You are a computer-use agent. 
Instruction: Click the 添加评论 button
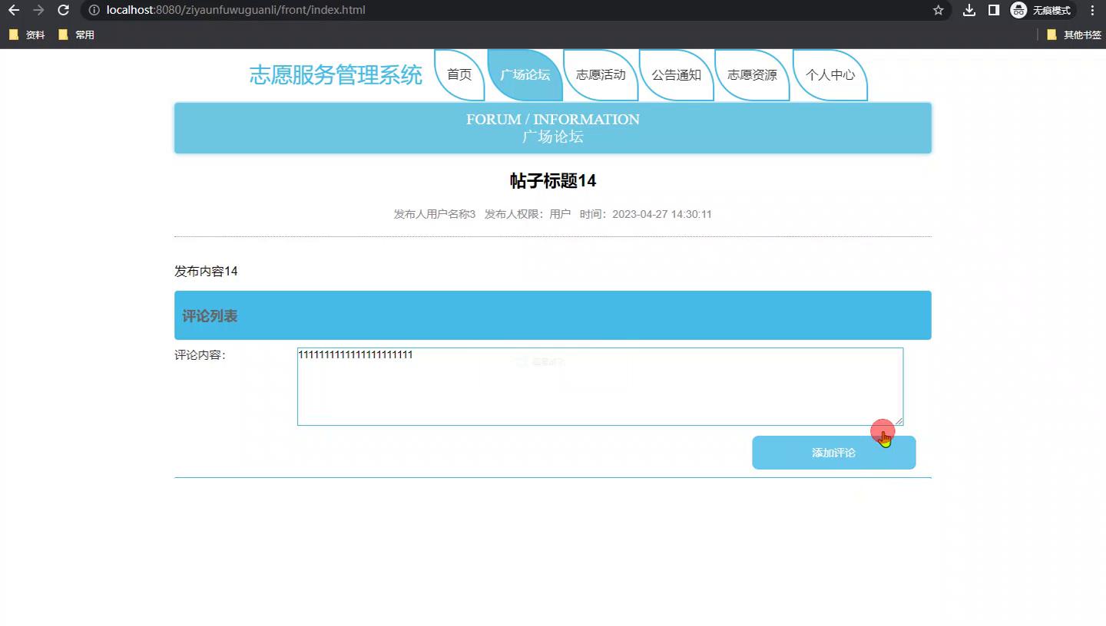[833, 453]
